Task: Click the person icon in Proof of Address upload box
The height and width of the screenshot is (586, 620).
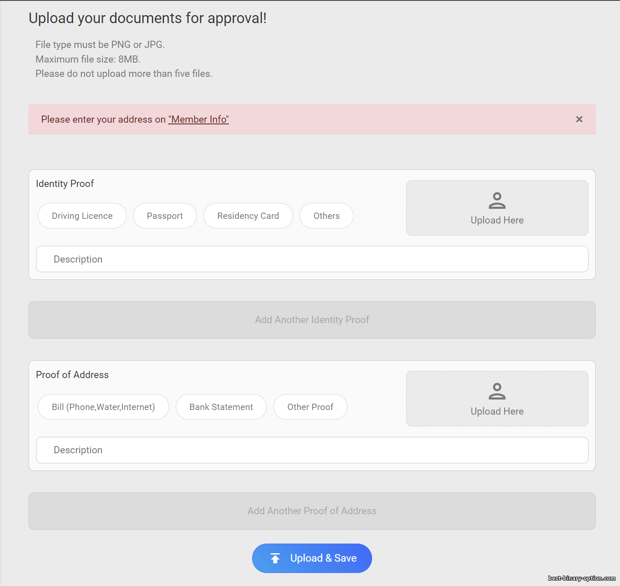Action: pyautogui.click(x=497, y=391)
